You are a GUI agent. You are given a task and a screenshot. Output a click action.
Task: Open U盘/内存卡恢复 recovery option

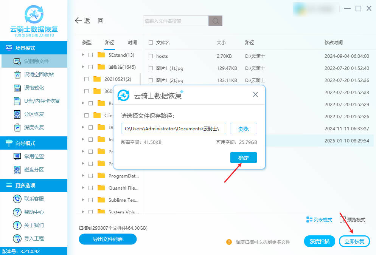click(17, 101)
